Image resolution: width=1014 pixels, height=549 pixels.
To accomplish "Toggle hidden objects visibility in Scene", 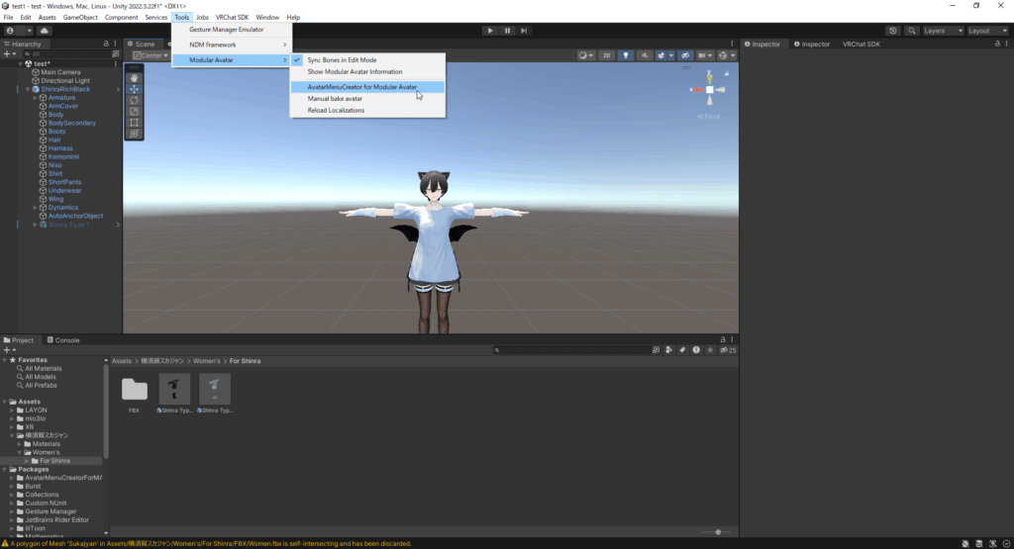I will [x=685, y=55].
